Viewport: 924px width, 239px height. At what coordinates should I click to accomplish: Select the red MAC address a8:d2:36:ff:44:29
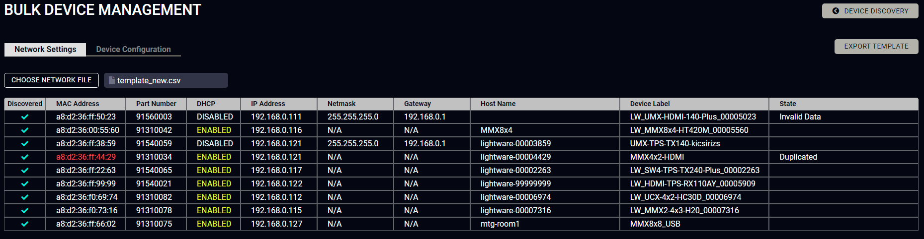[x=86, y=157]
